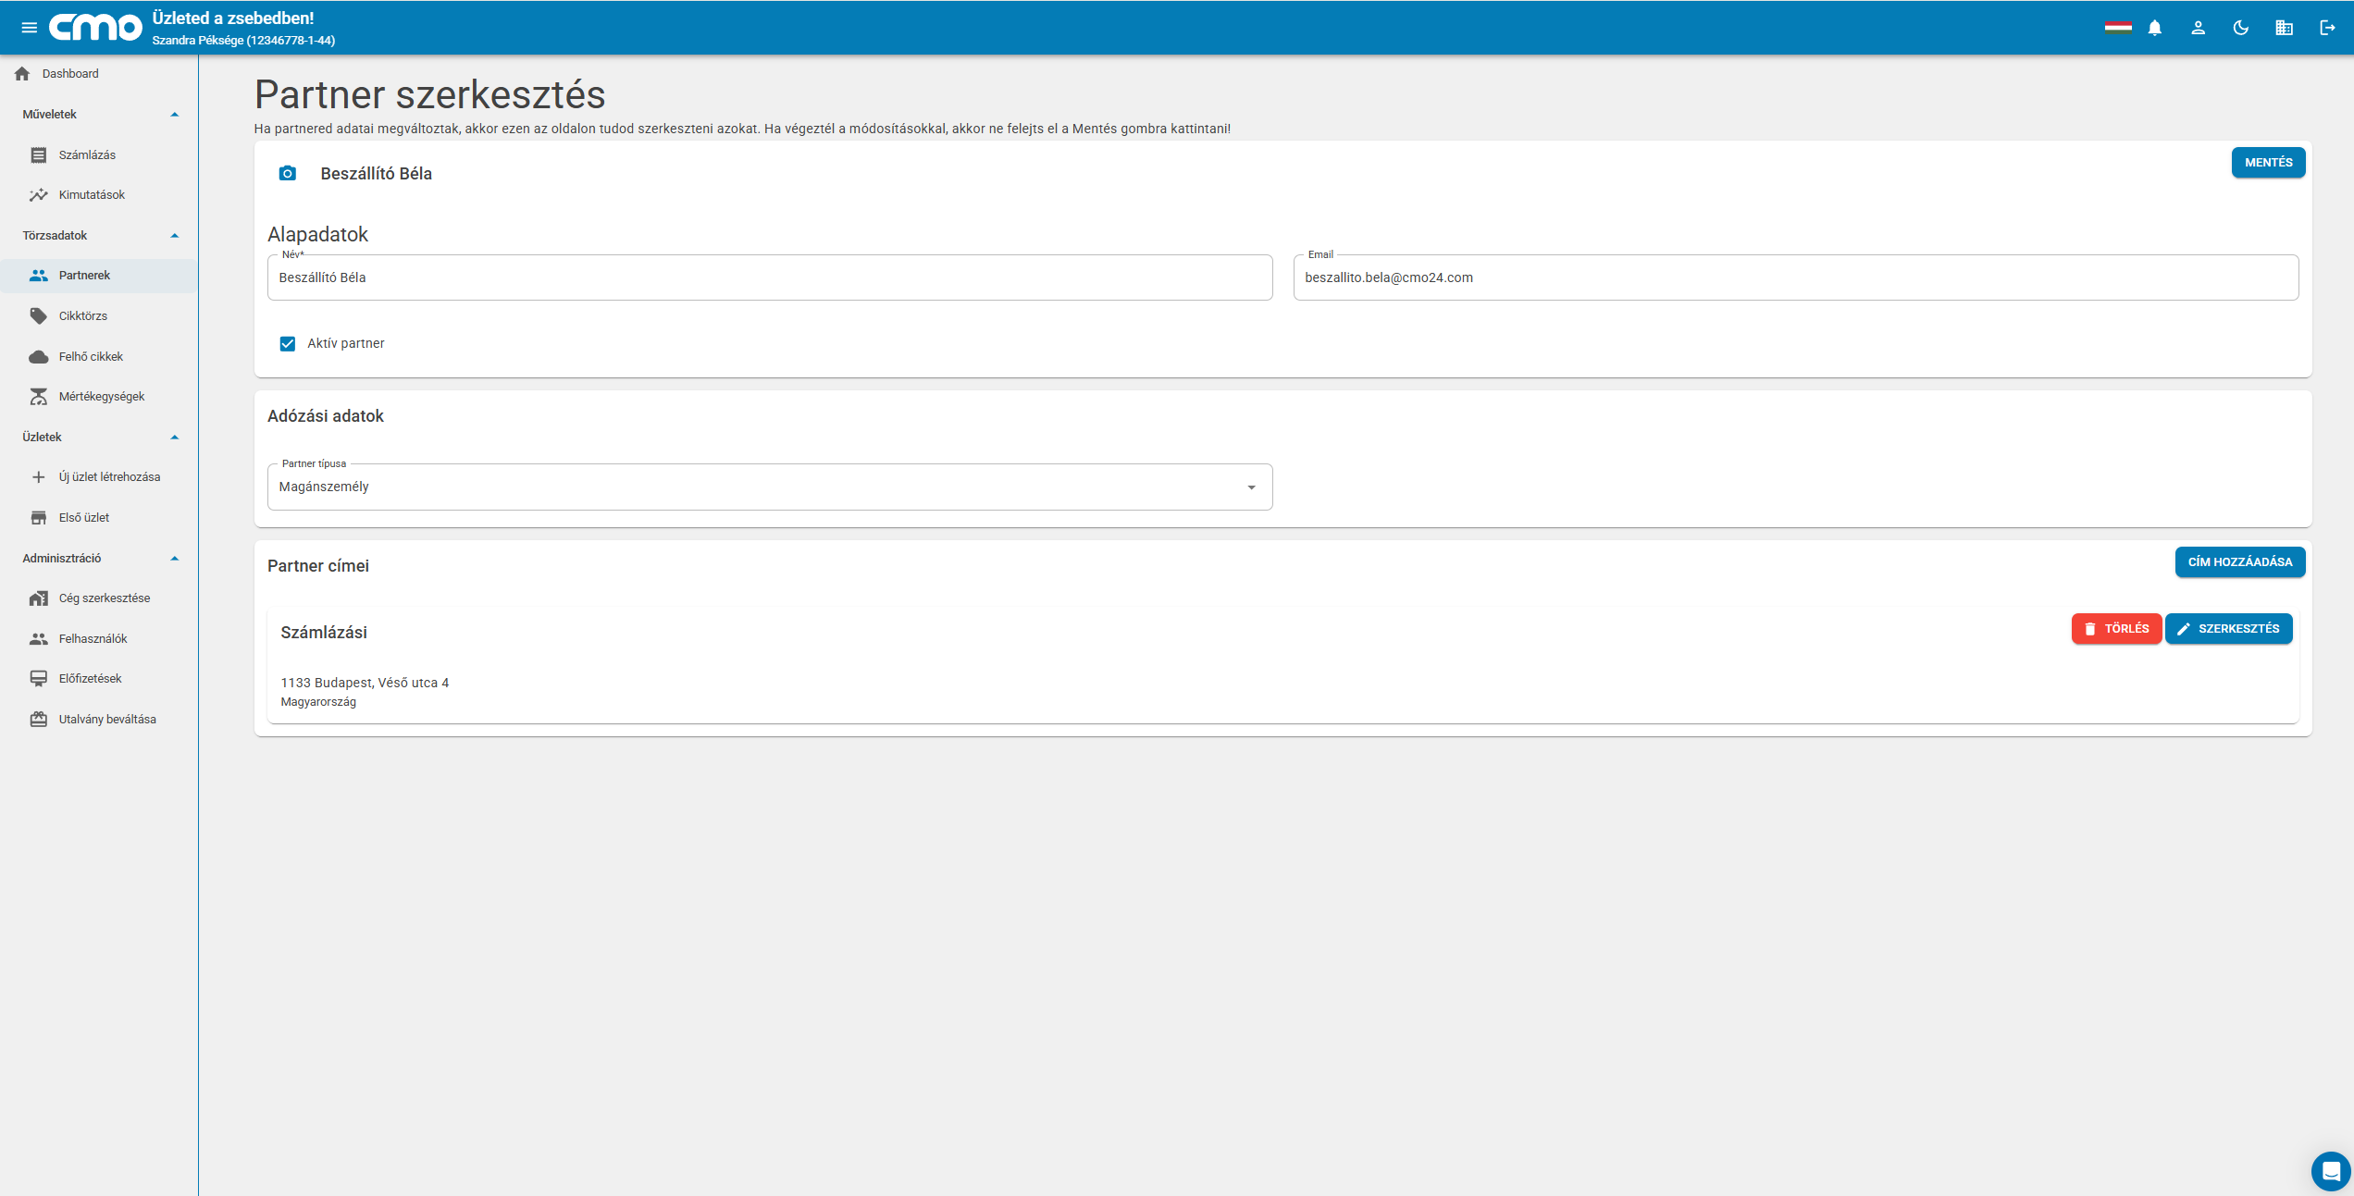
Task: Click Szandra Péksége company name in header
Action: click(x=243, y=41)
